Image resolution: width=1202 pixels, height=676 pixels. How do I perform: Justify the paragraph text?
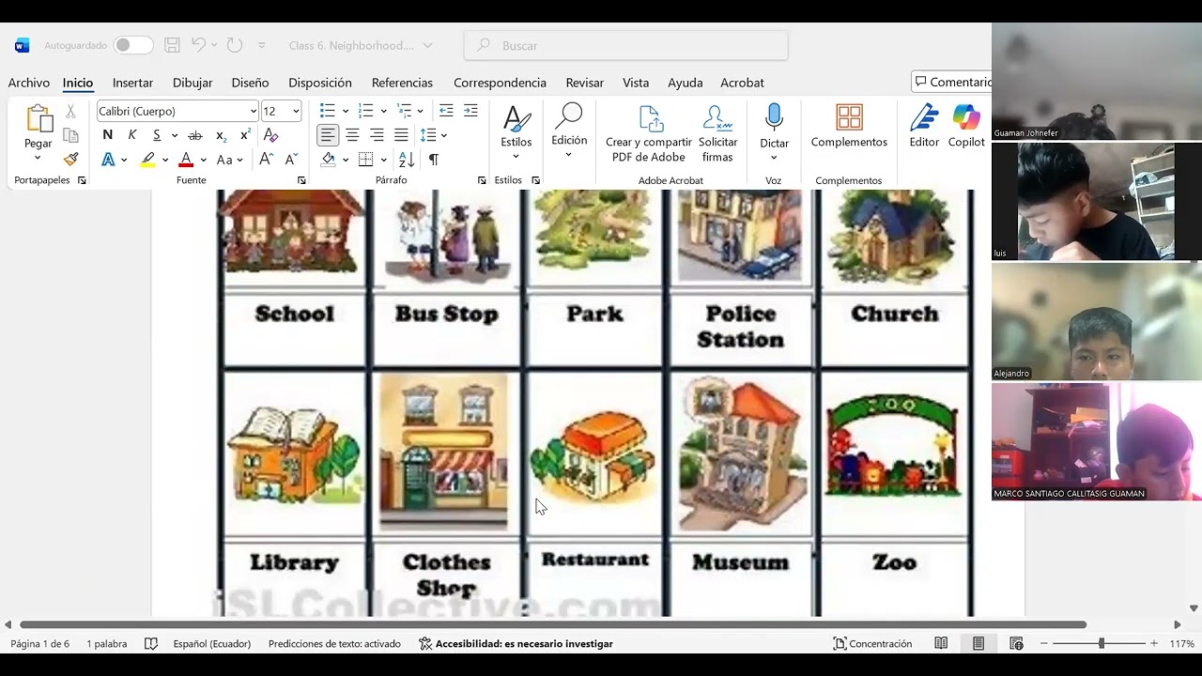[x=401, y=135]
